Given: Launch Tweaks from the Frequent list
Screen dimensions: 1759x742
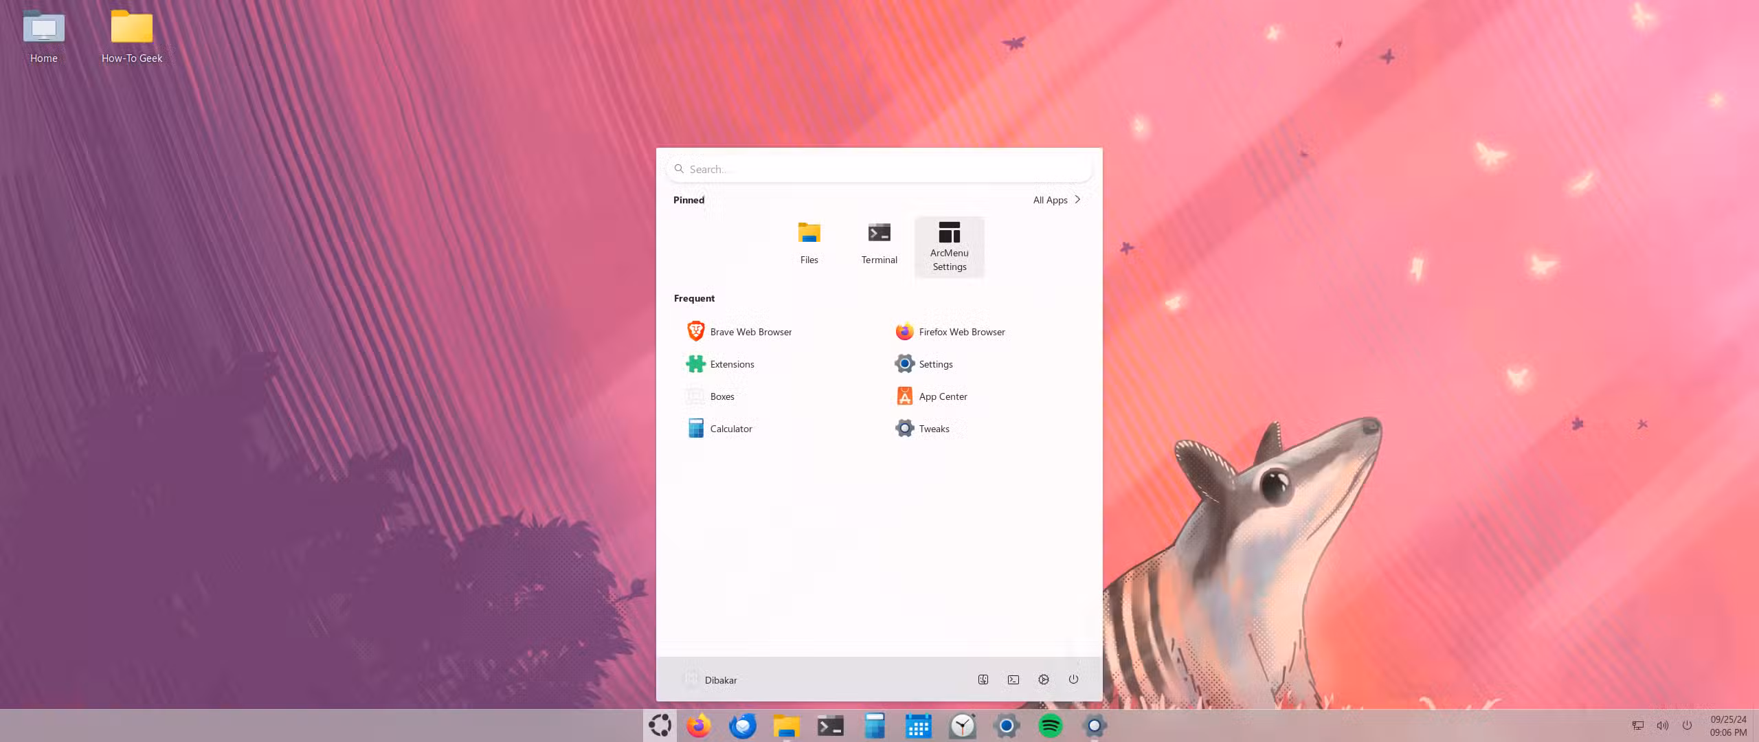Looking at the screenshot, I should coord(933,428).
